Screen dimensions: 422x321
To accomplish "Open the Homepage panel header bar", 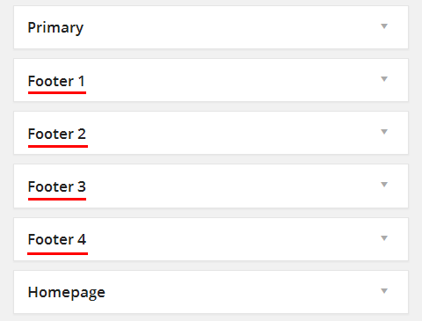I will click(x=211, y=292).
